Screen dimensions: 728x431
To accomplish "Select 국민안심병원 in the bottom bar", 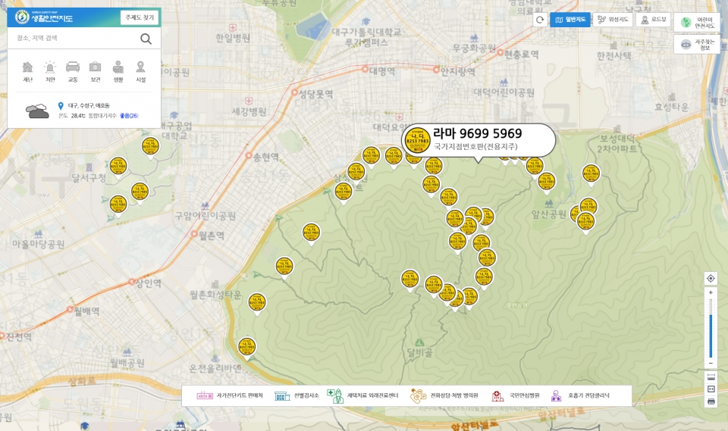I will (516, 395).
